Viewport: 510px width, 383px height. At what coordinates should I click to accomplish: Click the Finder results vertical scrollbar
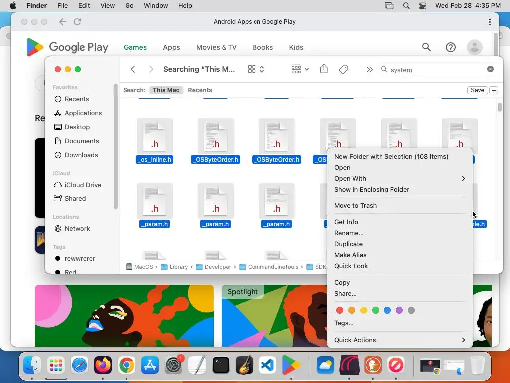coord(499,107)
